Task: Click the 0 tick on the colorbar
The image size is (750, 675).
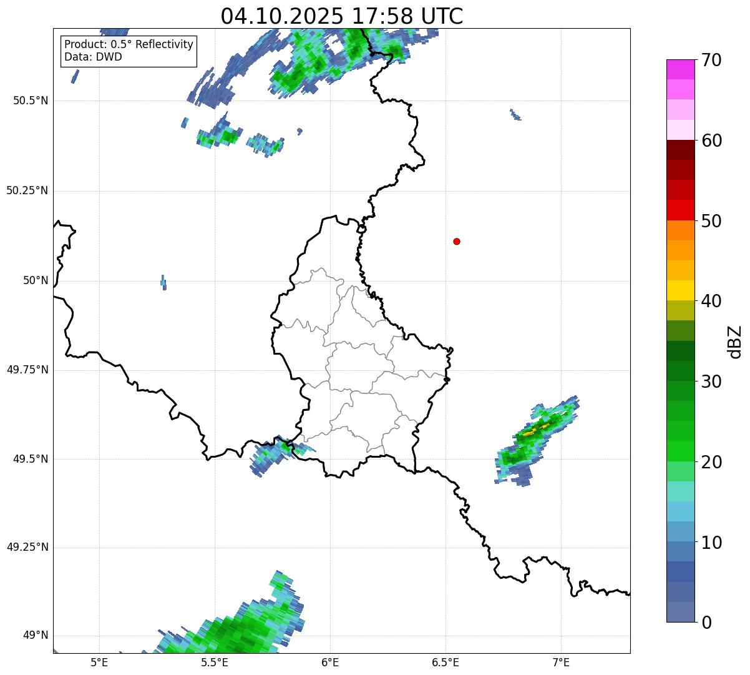Action: (x=706, y=622)
